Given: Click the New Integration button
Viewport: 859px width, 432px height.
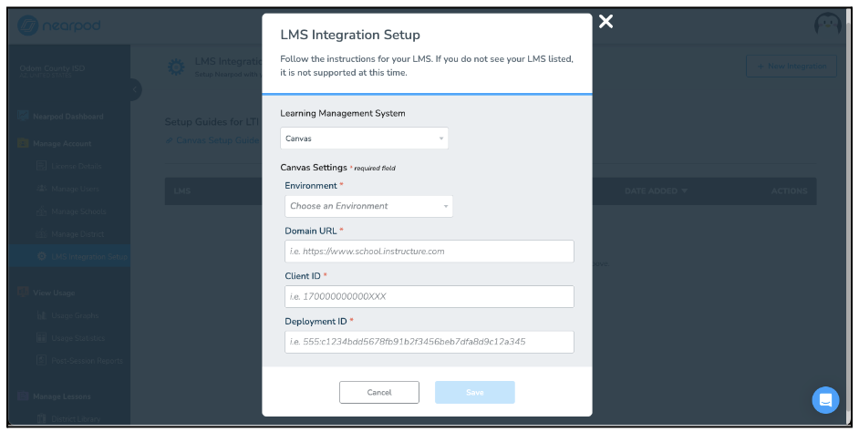Looking at the screenshot, I should [792, 67].
